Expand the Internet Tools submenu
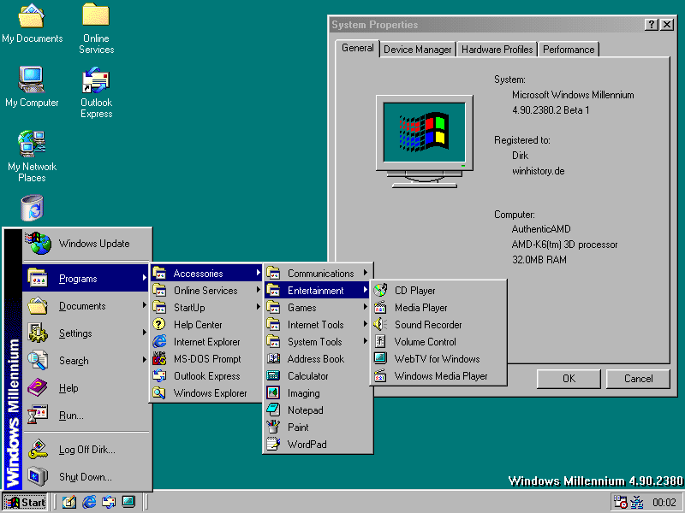This screenshot has width=685, height=513. tap(318, 325)
